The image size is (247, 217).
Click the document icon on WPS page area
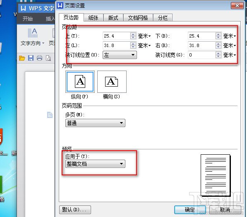pos(50,115)
